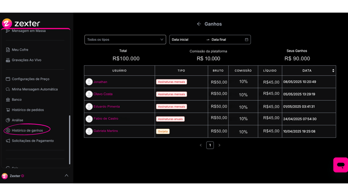
Task: Open Configurações de Preço in sidebar
Action: (x=30, y=79)
